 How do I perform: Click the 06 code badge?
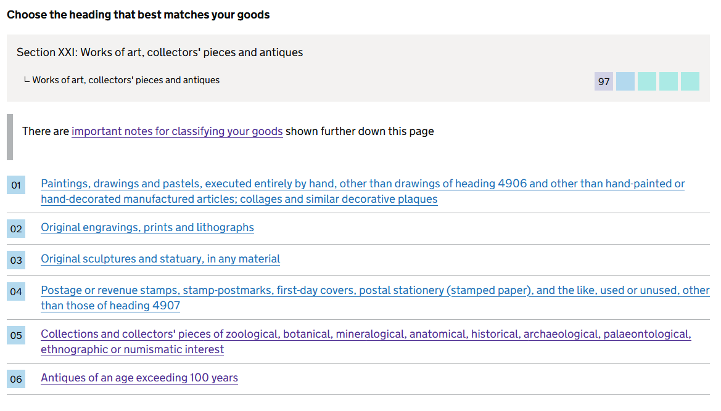tap(16, 379)
